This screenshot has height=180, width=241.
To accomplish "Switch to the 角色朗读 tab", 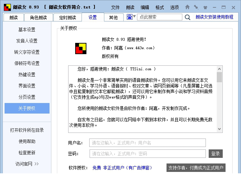I will pyautogui.click(x=38, y=18).
